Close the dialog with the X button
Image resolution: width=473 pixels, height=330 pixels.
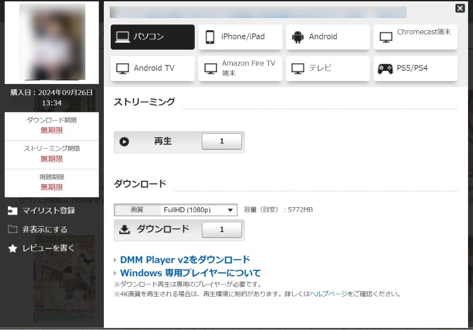click(x=460, y=8)
